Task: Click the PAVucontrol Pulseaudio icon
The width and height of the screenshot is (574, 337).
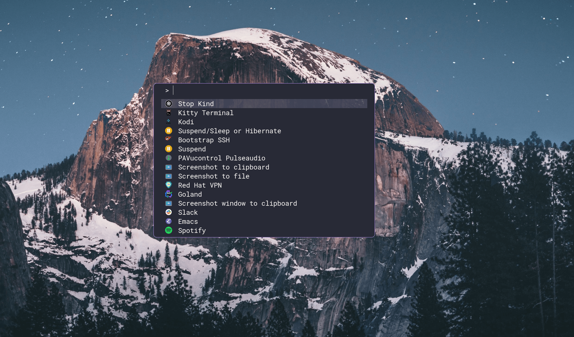Action: [168, 158]
